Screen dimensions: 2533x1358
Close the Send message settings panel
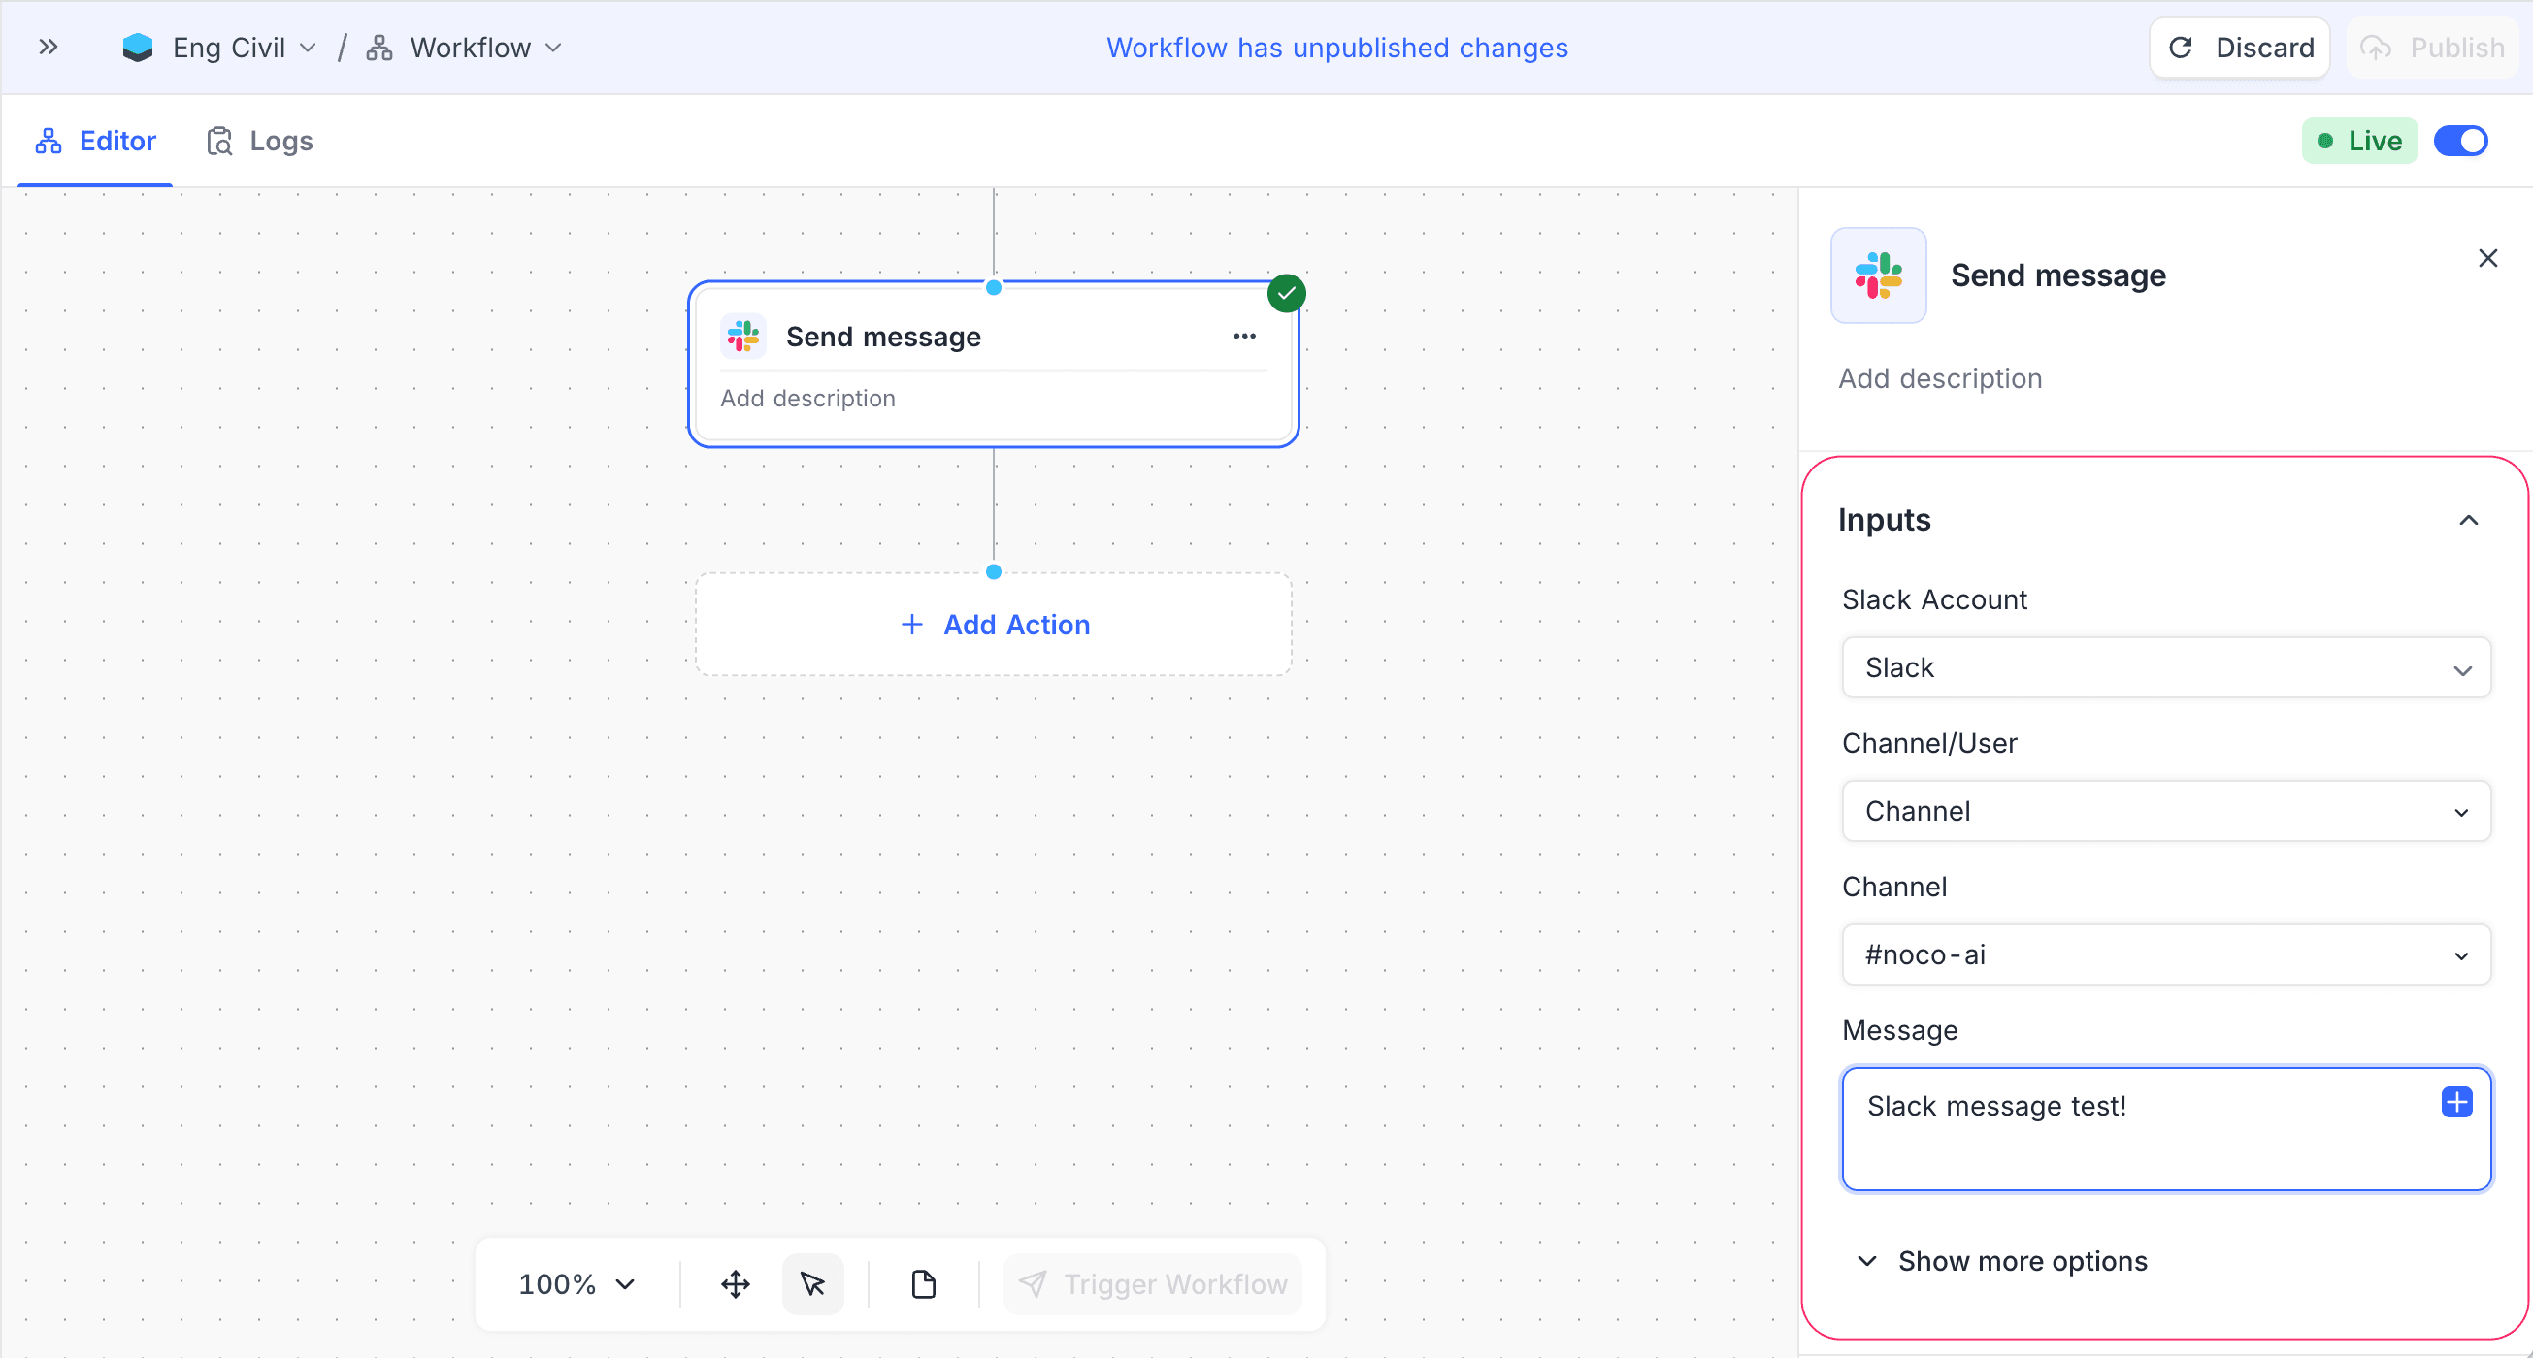click(2488, 257)
